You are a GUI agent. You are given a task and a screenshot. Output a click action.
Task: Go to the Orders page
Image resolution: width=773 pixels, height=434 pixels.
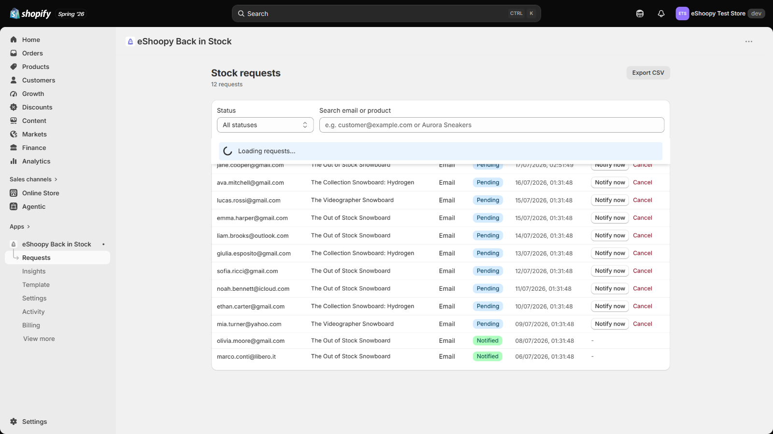point(32,53)
